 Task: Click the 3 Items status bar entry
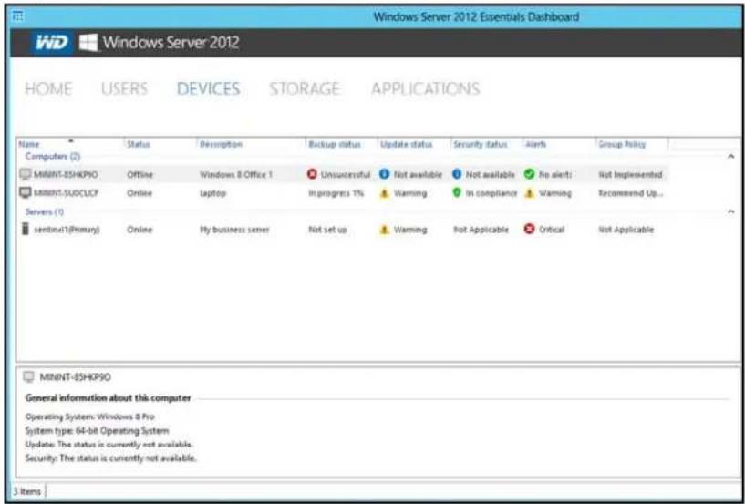point(27,491)
